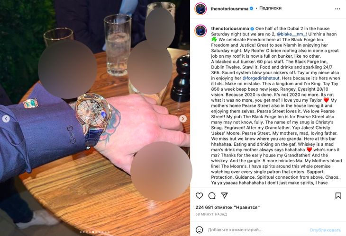
Task: Open thenotoriousmma username in the header
Action: point(229,9)
